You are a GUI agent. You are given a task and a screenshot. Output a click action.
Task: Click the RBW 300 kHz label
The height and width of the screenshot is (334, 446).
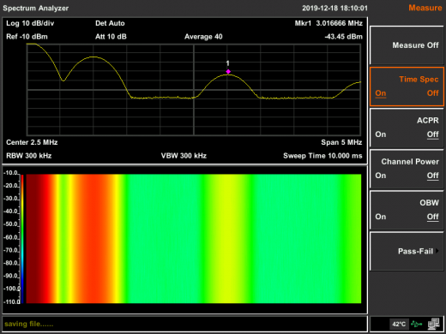[29, 156]
